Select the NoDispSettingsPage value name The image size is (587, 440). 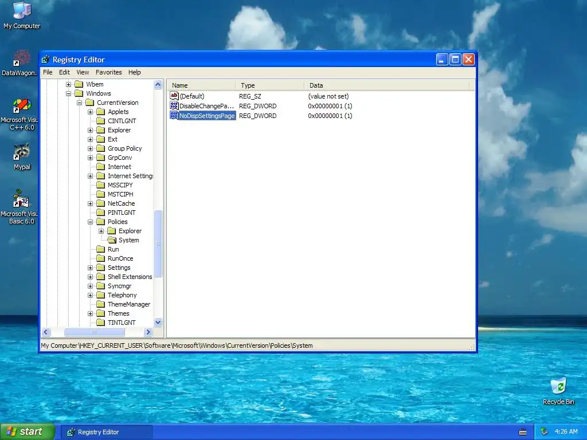[207, 116]
